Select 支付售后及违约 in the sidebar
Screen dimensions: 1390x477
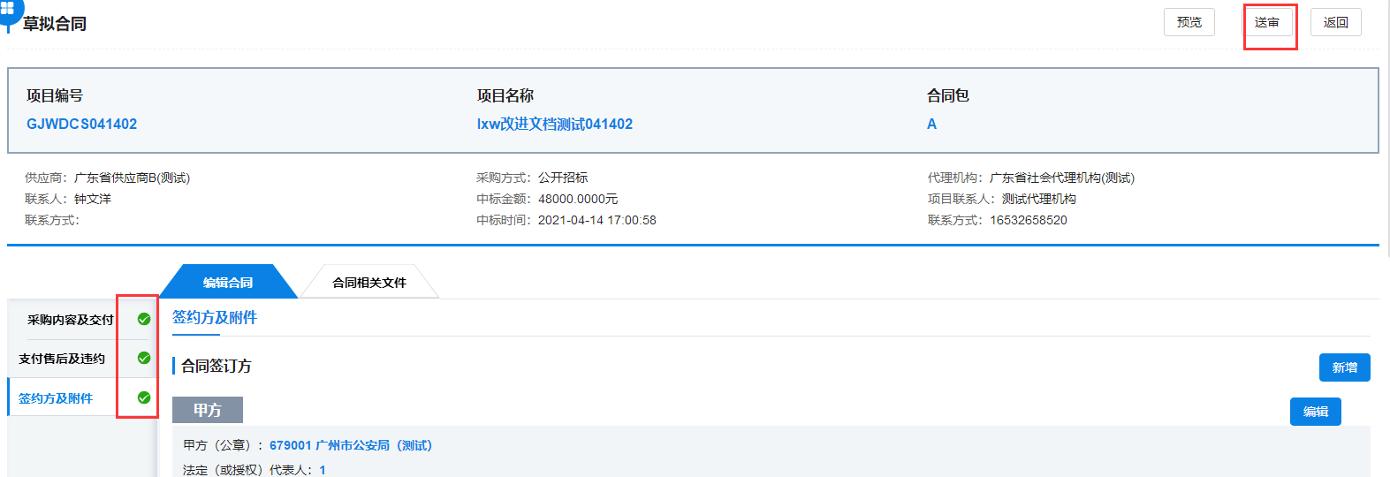click(x=62, y=359)
